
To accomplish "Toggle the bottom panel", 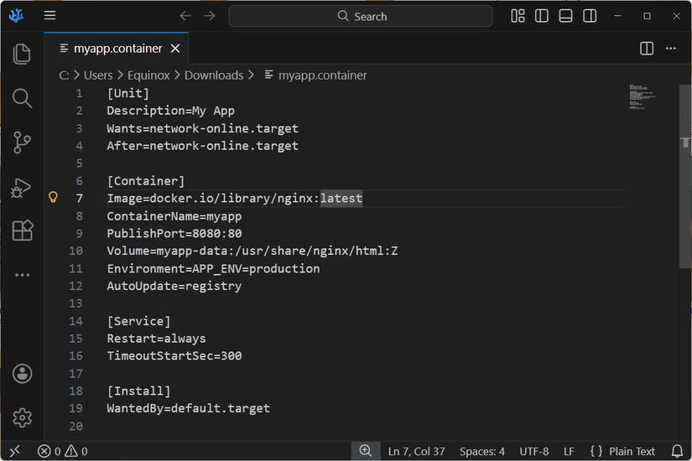I will 565,16.
